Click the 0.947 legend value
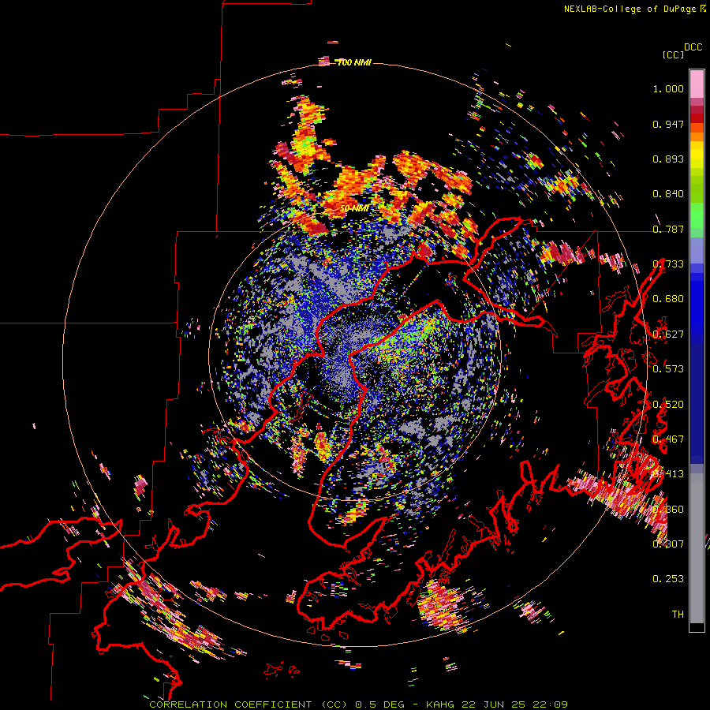 [668, 124]
